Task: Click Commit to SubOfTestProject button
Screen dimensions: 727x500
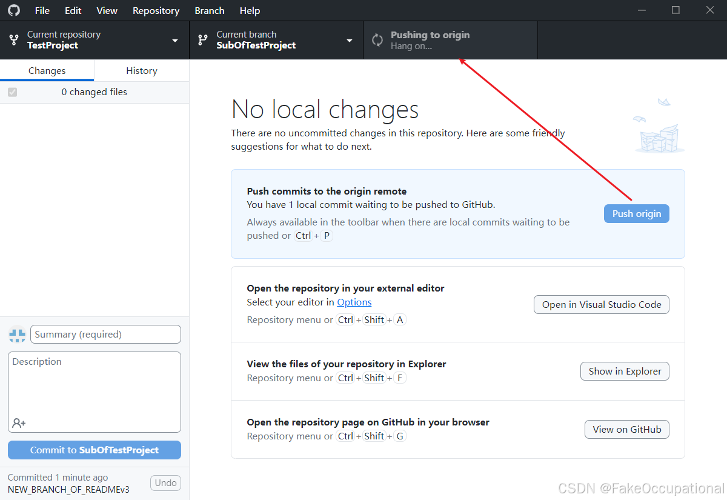Action: pos(95,450)
